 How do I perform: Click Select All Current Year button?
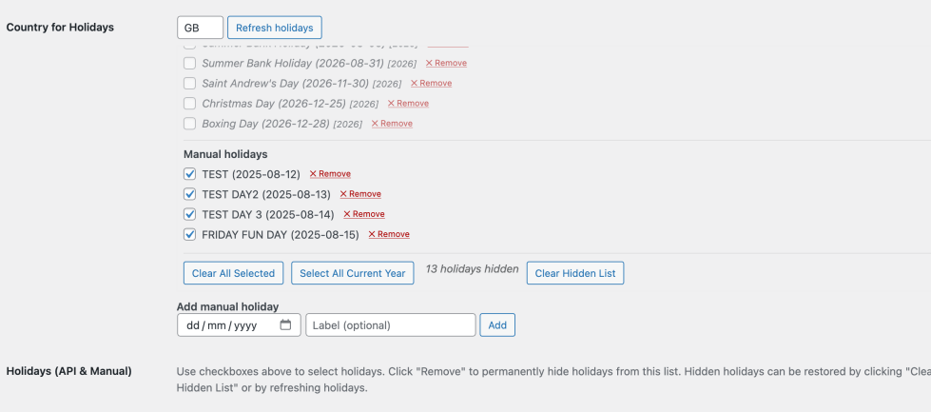tap(352, 273)
